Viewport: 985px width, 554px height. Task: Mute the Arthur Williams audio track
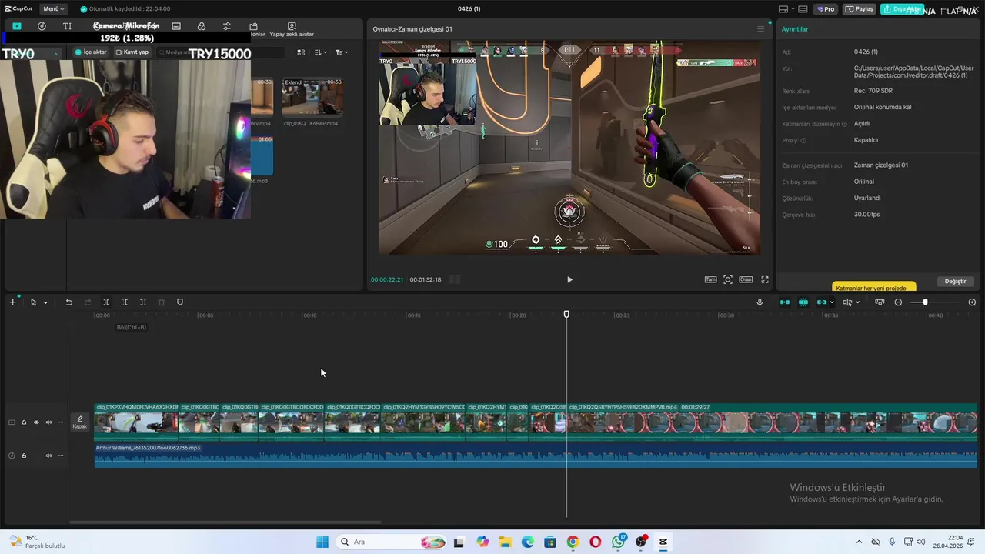(48, 456)
